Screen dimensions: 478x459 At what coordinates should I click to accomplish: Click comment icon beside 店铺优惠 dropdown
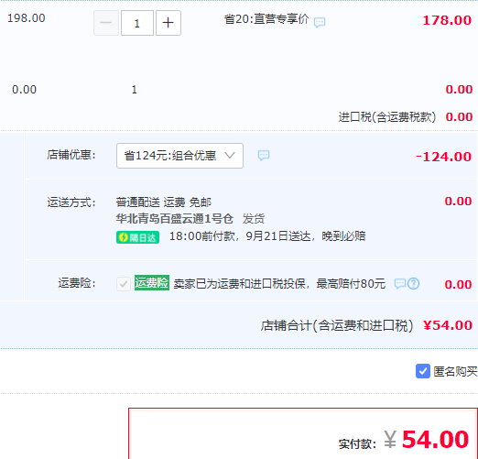(264, 156)
